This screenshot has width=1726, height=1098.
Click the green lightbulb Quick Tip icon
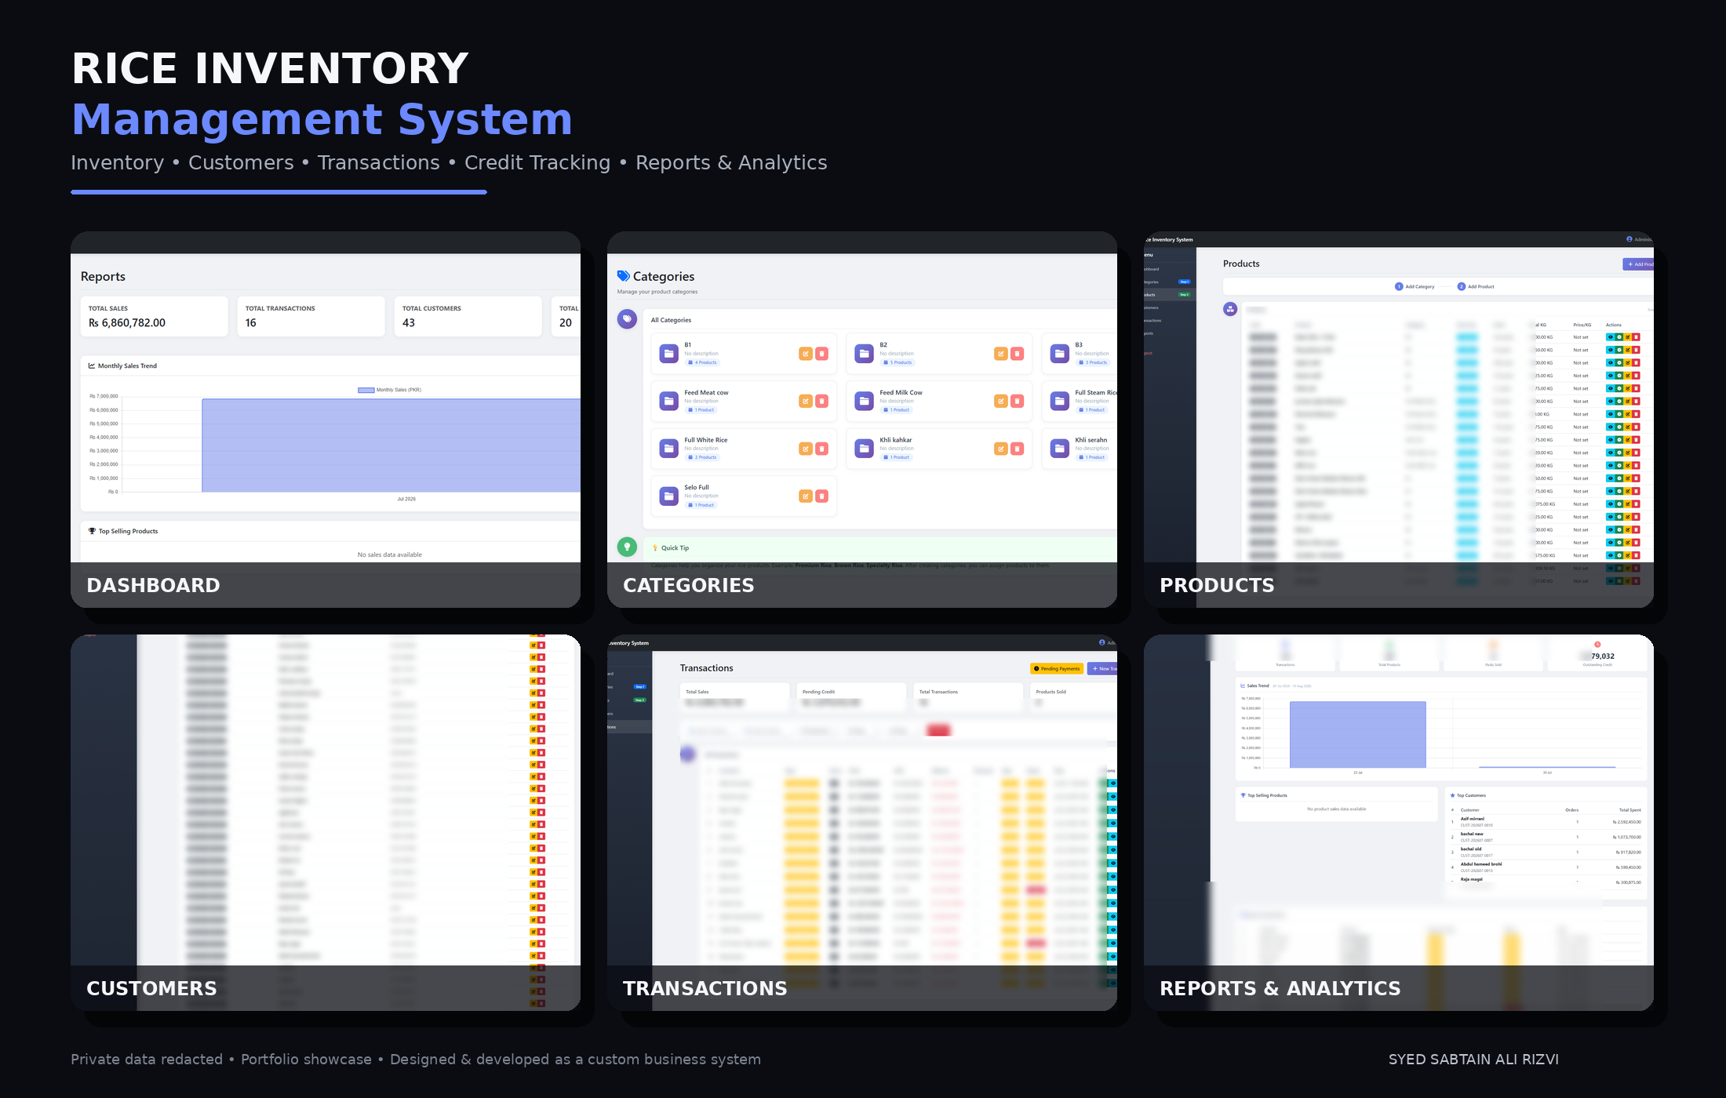[x=627, y=547]
